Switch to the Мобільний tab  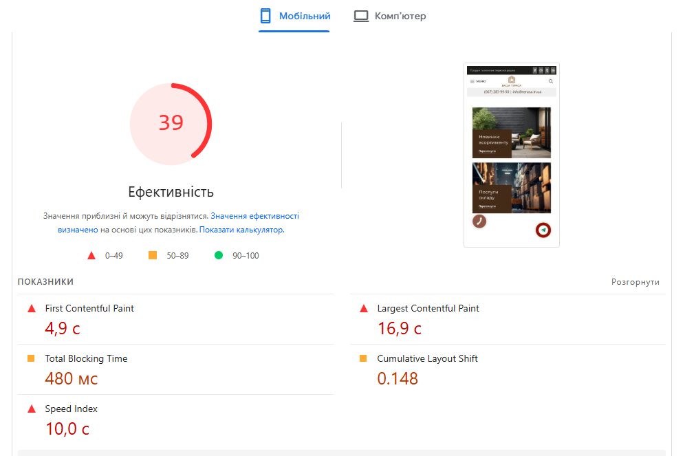pos(294,16)
